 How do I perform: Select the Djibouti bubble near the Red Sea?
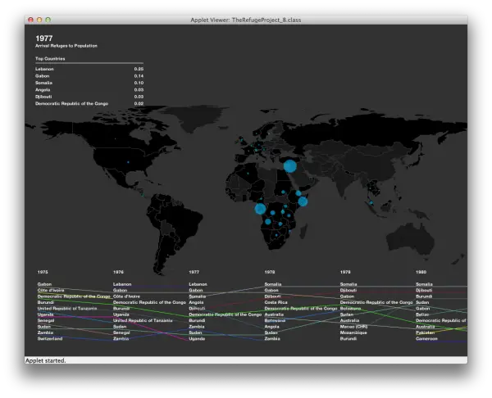(x=298, y=193)
